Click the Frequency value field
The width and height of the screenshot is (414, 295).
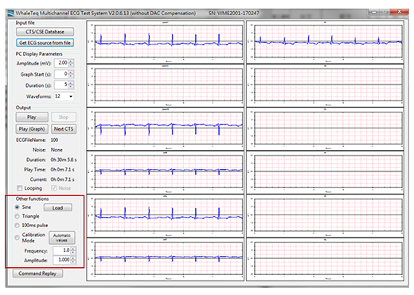(x=61, y=250)
